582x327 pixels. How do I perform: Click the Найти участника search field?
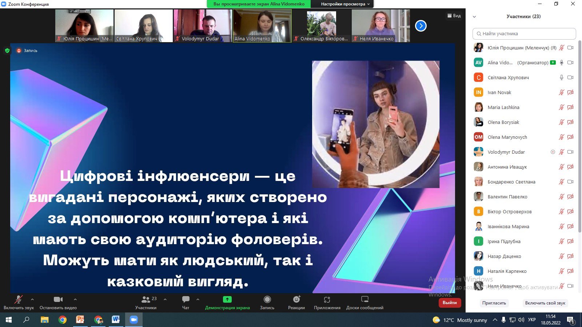click(x=524, y=33)
